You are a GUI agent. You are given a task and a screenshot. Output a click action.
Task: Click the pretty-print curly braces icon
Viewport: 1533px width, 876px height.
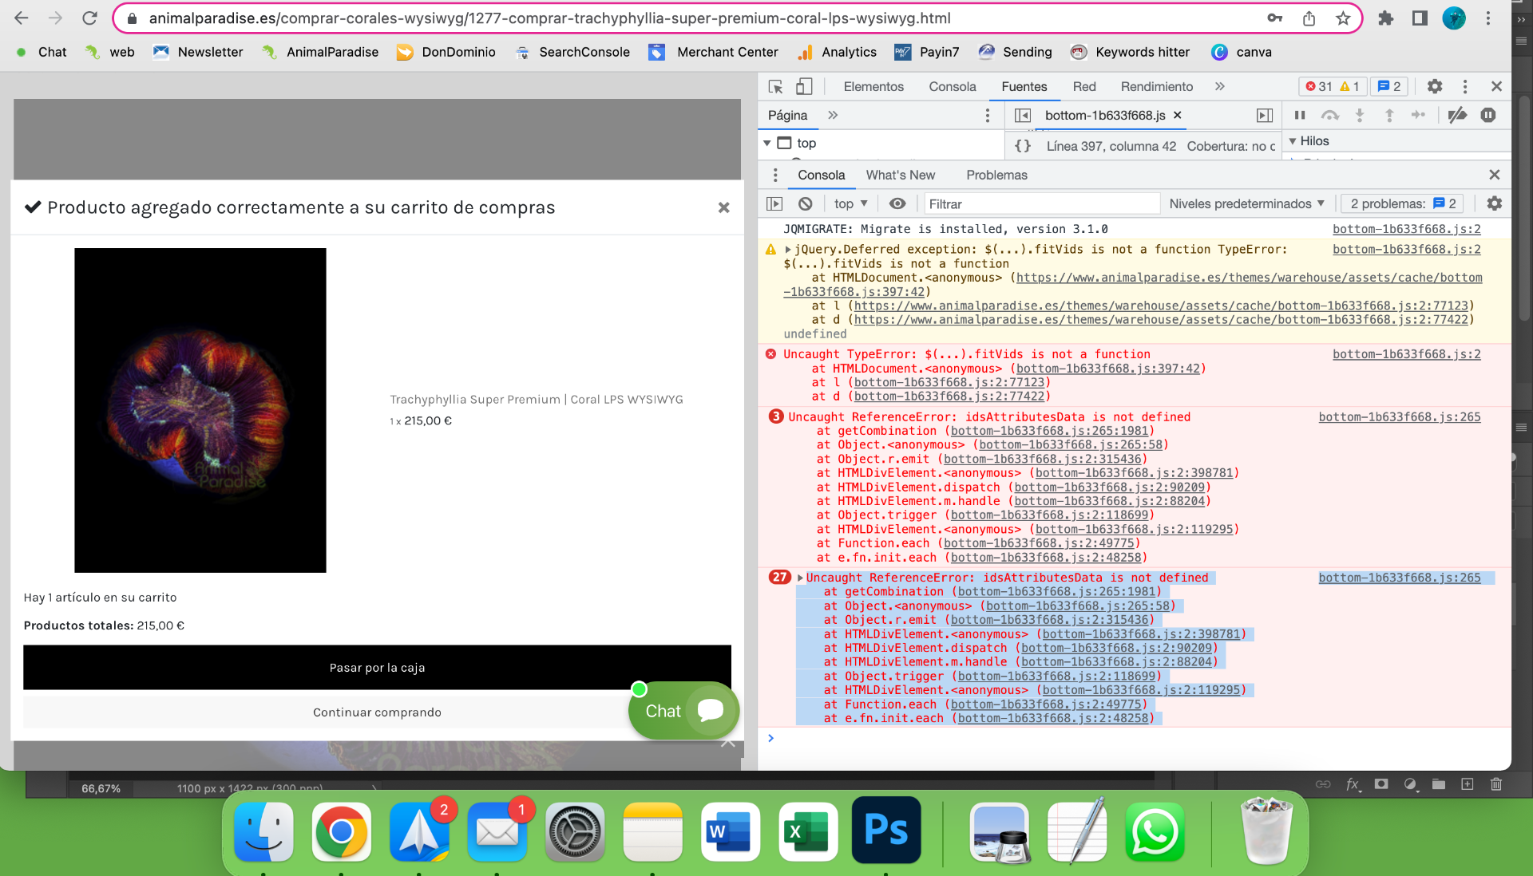[1023, 146]
